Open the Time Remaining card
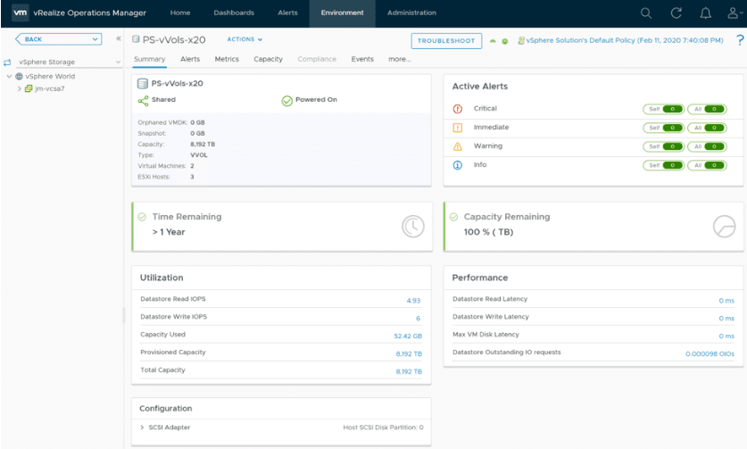The height and width of the screenshot is (449, 747). [282, 227]
